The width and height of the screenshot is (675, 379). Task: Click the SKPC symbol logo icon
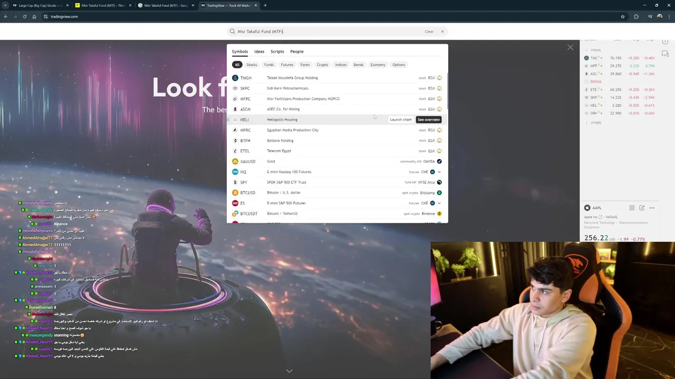pyautogui.click(x=235, y=88)
